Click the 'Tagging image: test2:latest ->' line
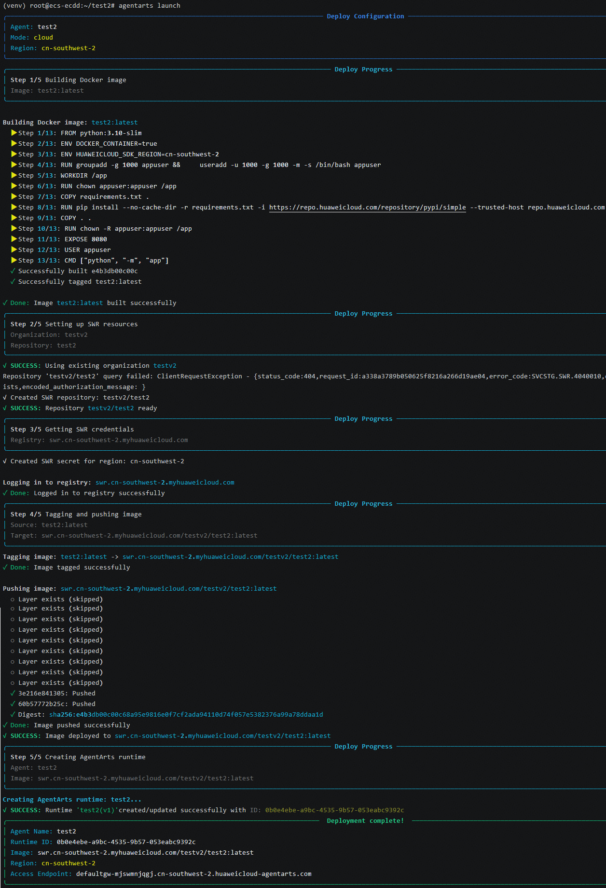Viewport: 606px width, 888px height. [x=171, y=557]
